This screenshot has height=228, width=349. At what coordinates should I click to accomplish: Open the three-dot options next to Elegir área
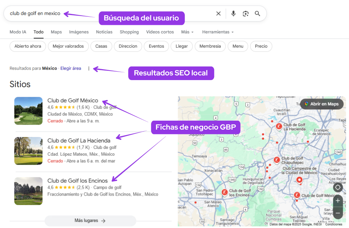(89, 68)
